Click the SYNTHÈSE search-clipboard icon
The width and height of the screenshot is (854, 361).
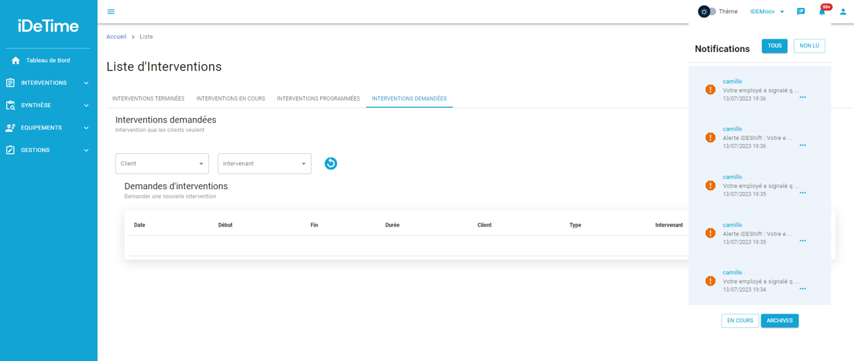click(x=10, y=105)
